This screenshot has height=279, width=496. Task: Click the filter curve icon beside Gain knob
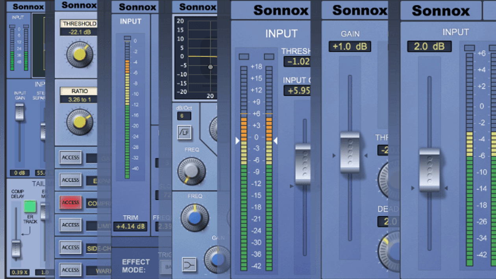189,264
